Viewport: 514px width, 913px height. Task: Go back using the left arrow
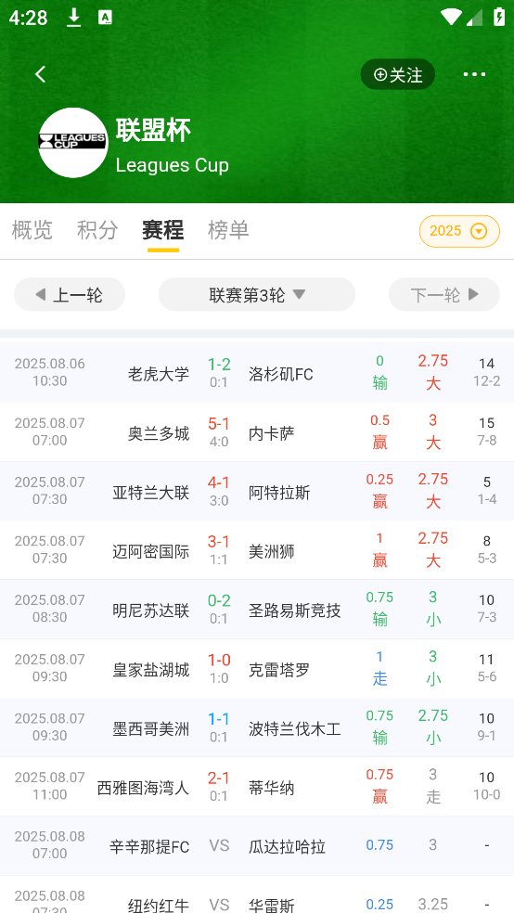point(40,74)
